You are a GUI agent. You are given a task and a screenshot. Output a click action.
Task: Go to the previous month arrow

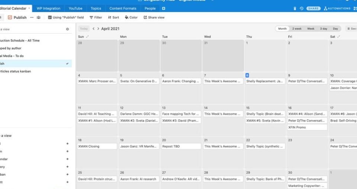click(94, 29)
